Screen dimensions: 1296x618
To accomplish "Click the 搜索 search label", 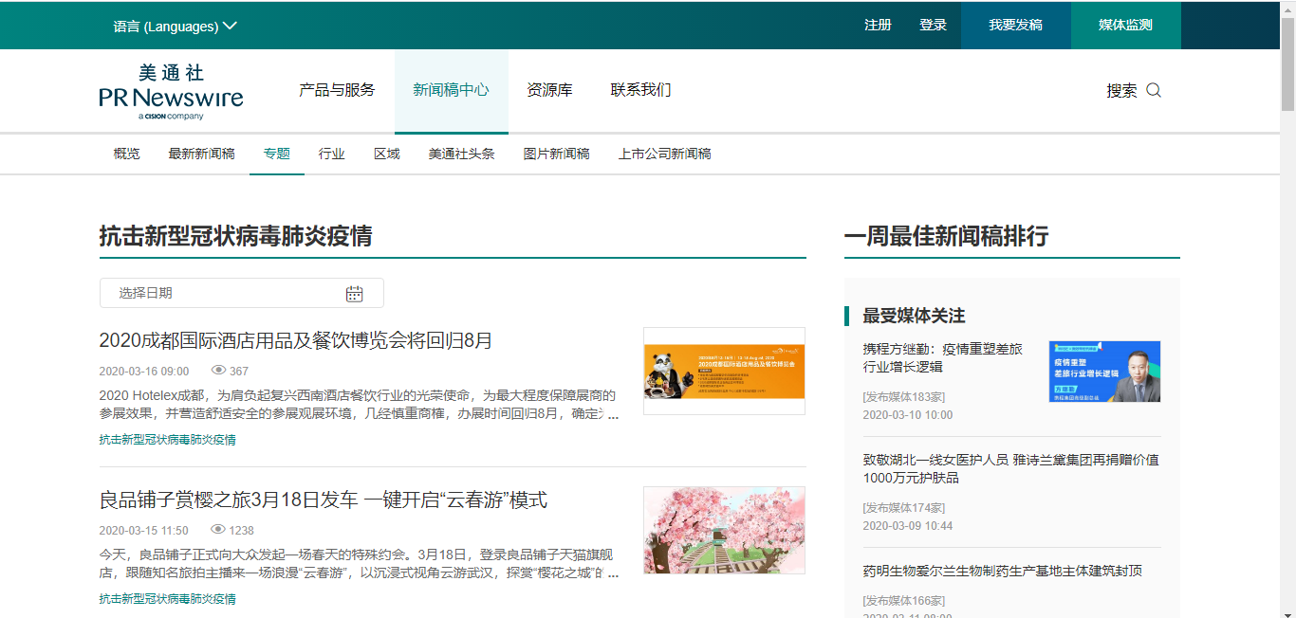I will [x=1121, y=91].
